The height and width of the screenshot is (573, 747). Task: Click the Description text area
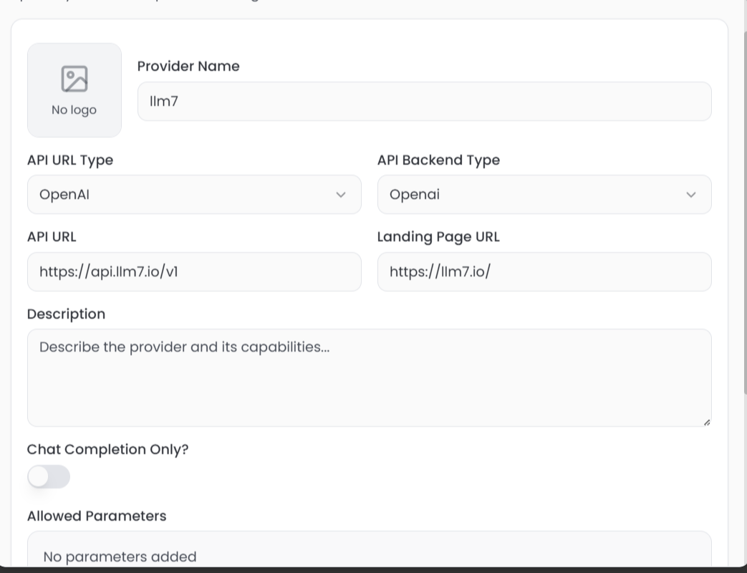pyautogui.click(x=370, y=377)
